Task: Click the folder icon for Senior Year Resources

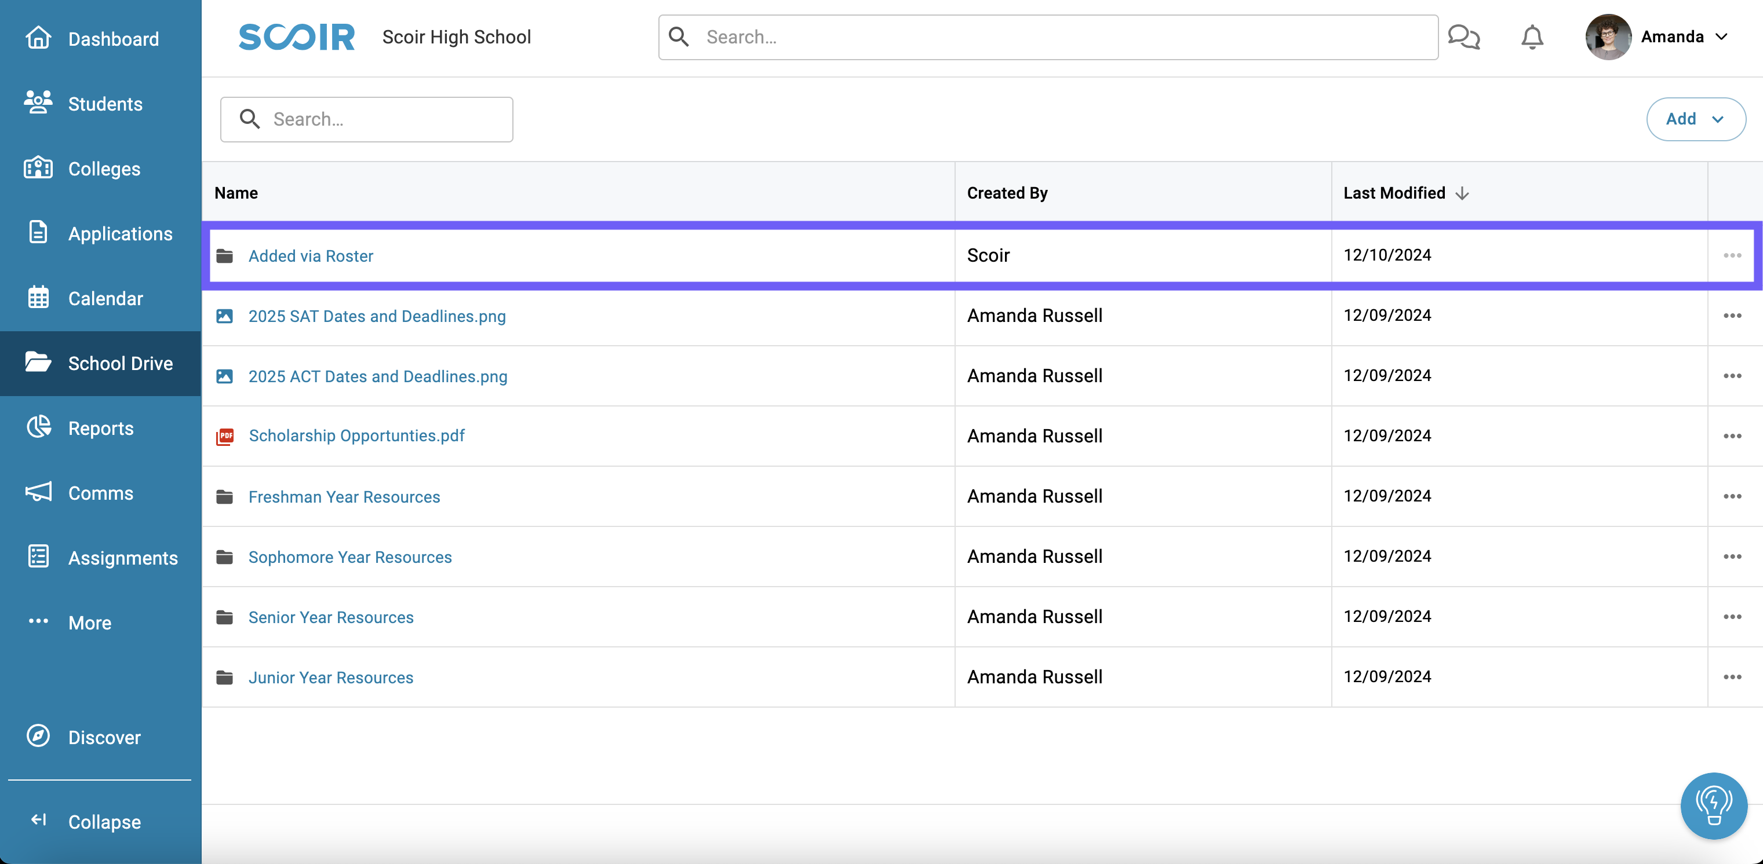Action: coord(224,617)
